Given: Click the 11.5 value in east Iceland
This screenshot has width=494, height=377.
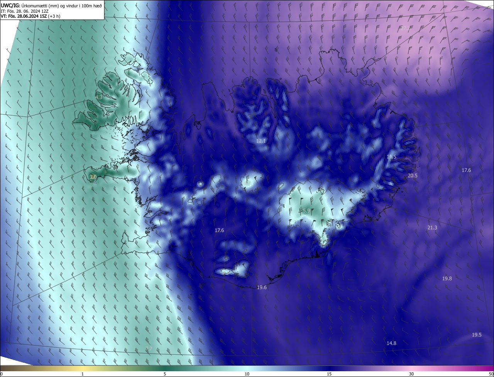Looking at the screenshot, I should click(392, 157).
